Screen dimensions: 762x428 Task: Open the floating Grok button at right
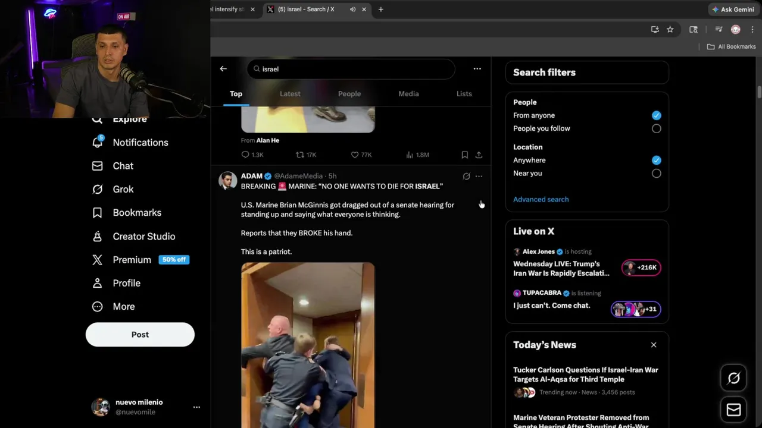click(x=733, y=378)
